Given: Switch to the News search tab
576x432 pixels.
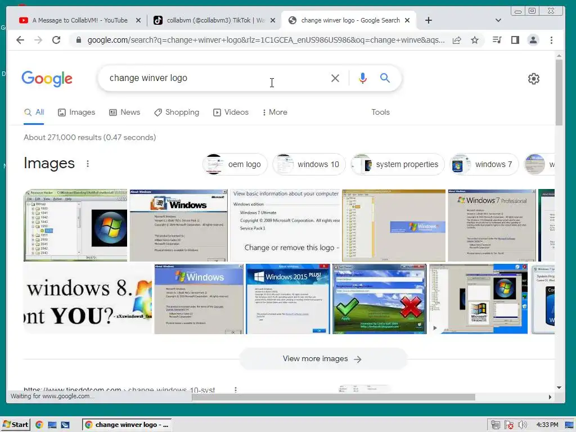Looking at the screenshot, I should (x=124, y=112).
